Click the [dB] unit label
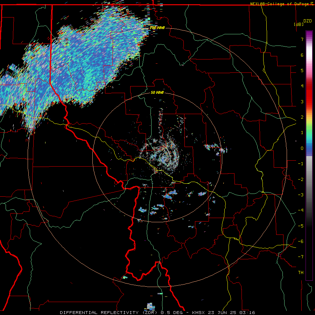The width and height of the screenshot is (315, 315). pyautogui.click(x=299, y=24)
